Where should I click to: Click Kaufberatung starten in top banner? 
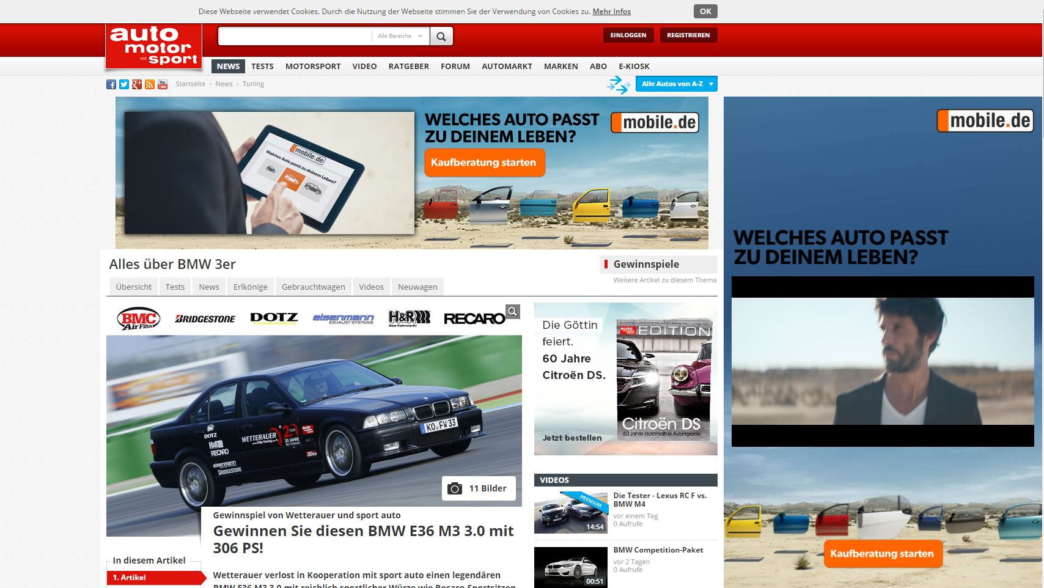click(x=483, y=163)
